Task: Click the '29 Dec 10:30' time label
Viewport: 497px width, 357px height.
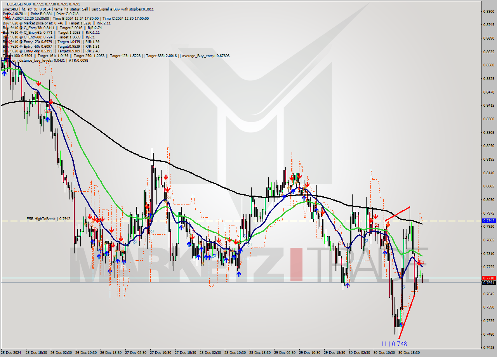Action: 309,353
